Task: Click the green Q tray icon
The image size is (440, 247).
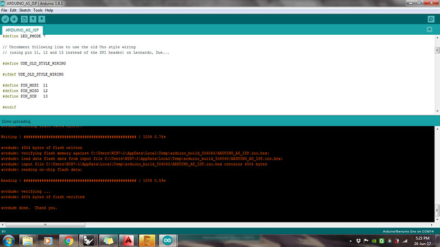Action: pyautogui.click(x=382, y=241)
